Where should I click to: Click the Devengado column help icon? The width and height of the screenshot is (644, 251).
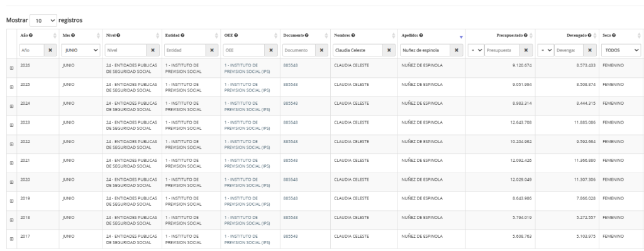tap(589, 36)
